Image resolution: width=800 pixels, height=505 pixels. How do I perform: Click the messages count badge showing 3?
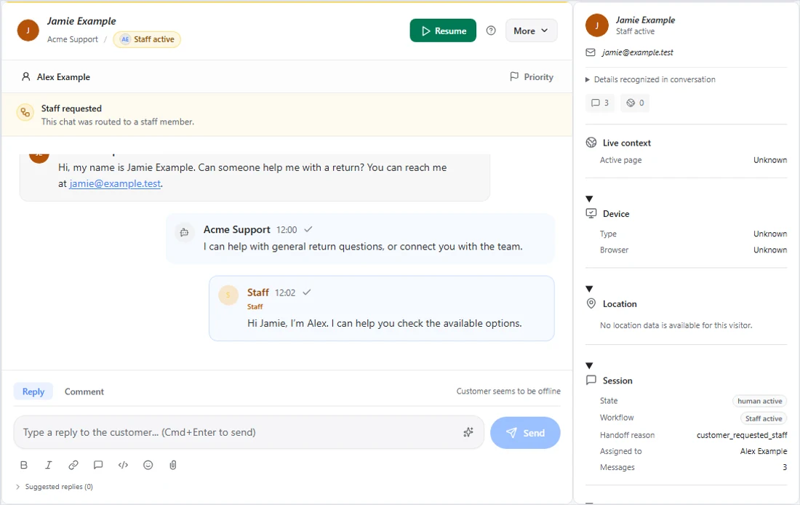click(600, 103)
